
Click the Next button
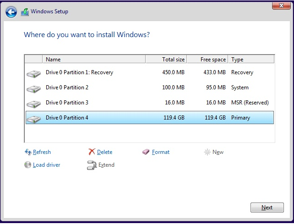tap(267, 208)
